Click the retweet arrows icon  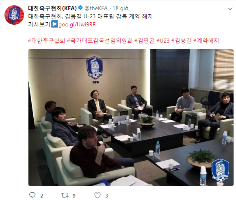[65, 195]
